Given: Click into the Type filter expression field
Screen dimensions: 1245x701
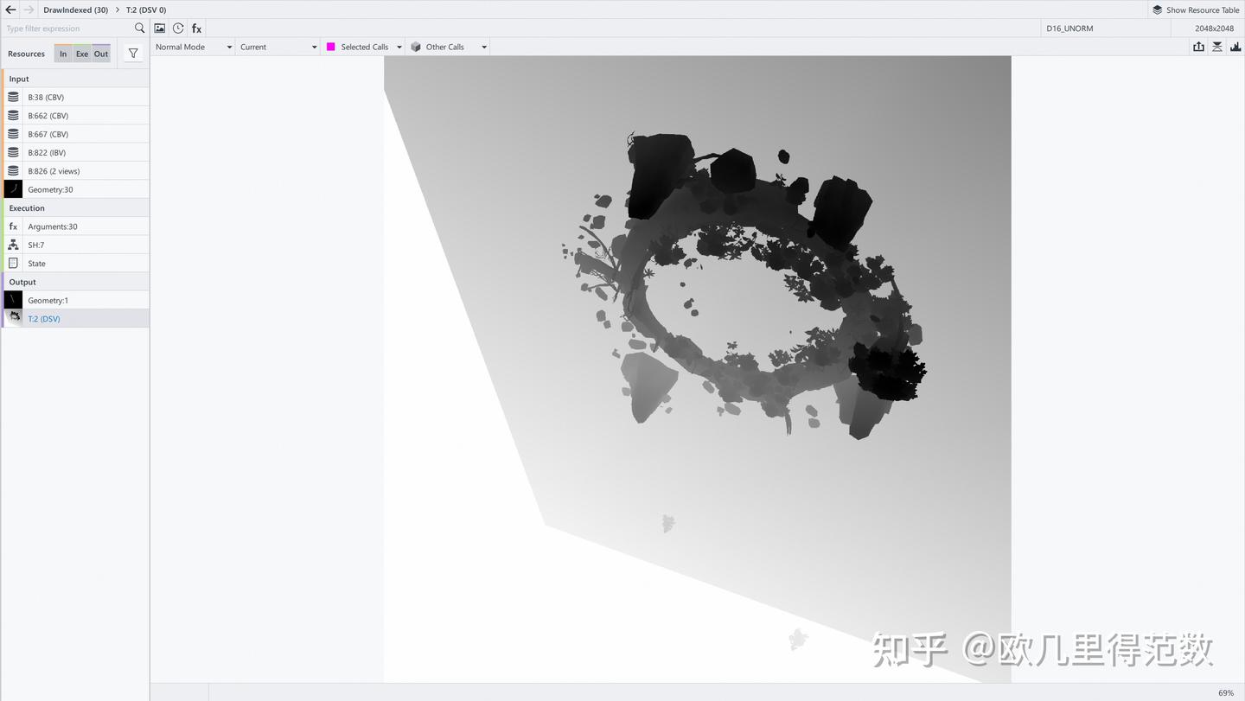Looking at the screenshot, I should tap(67, 29).
